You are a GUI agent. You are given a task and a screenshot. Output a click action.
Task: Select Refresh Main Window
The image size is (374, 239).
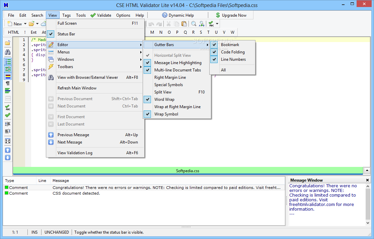[x=95, y=88]
